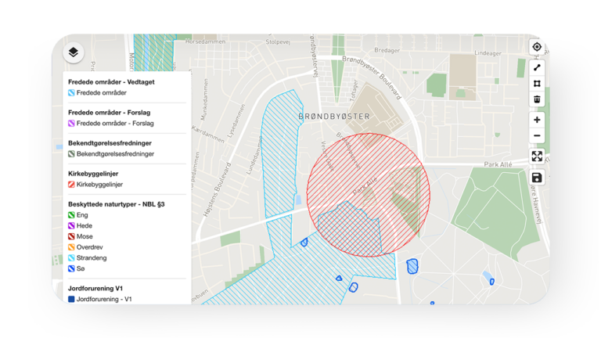
Task: Click the Overdrev legend entry
Action: pyautogui.click(x=90, y=246)
